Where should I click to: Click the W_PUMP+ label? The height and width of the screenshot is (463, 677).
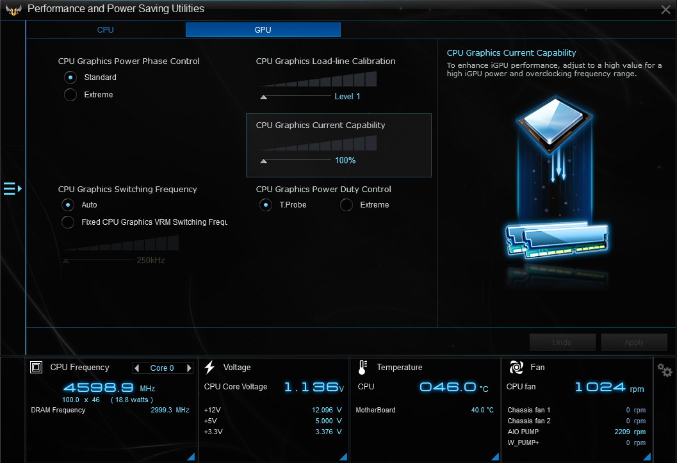[523, 443]
